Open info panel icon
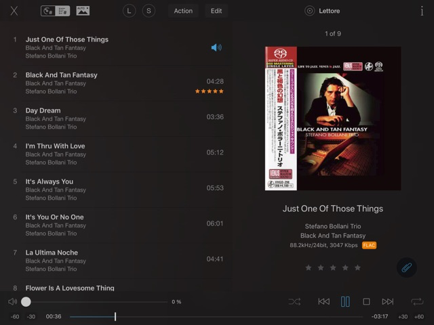 click(x=422, y=11)
